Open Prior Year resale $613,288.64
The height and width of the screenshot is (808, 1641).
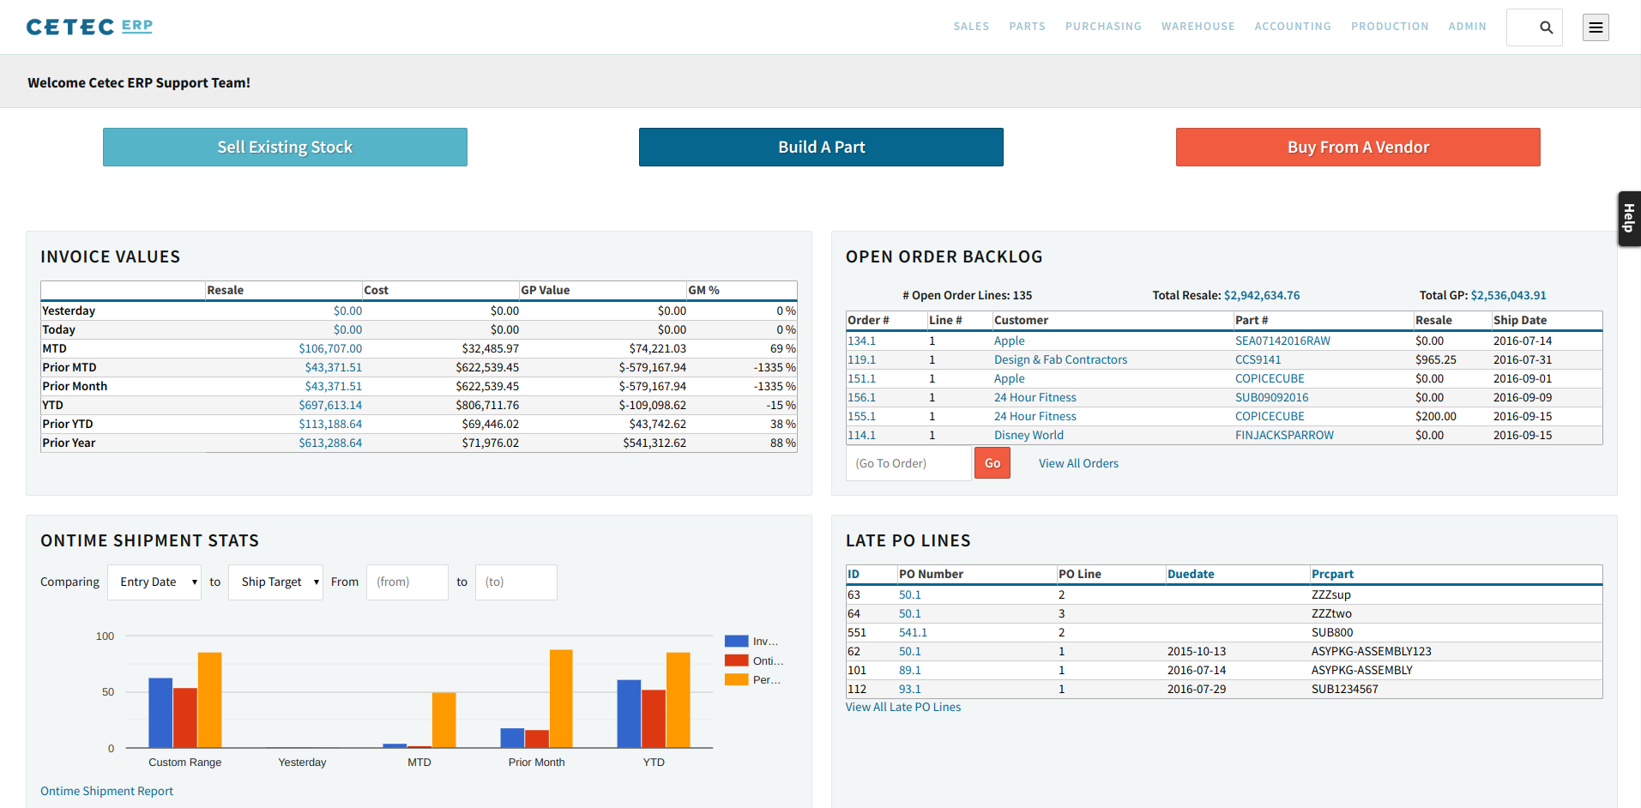(x=330, y=443)
